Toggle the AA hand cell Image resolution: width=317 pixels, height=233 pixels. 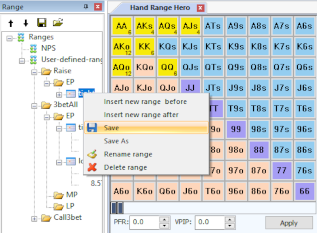(122, 26)
